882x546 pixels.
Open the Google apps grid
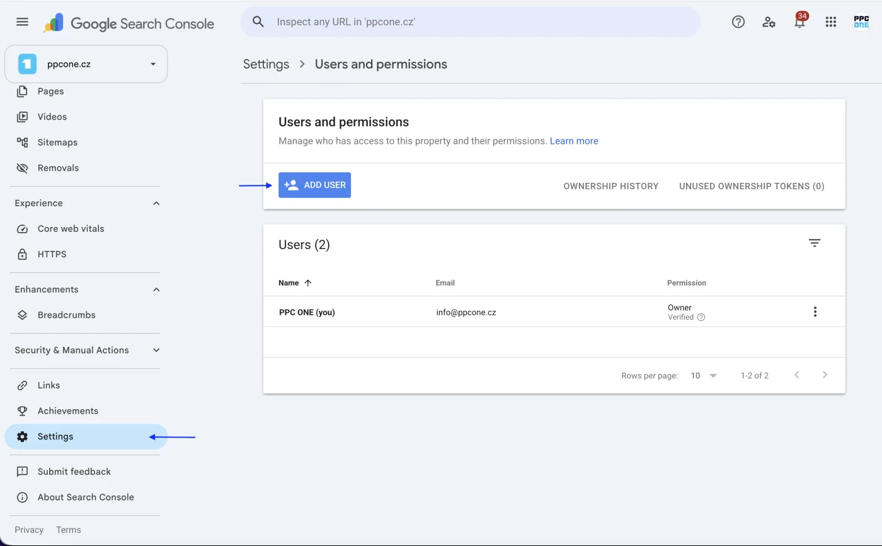[x=830, y=22]
